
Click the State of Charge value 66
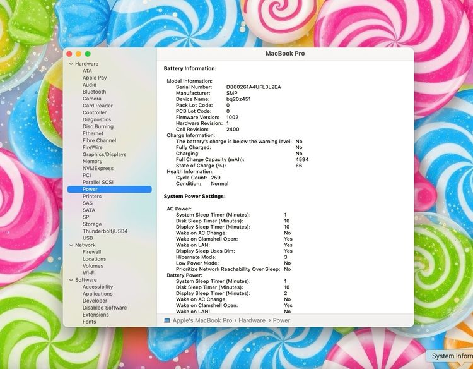(x=299, y=166)
